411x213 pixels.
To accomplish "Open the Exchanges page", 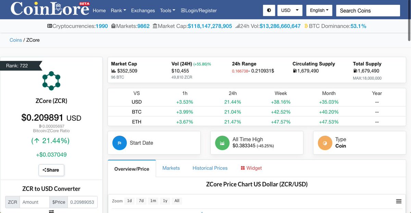I will pyautogui.click(x=143, y=11).
